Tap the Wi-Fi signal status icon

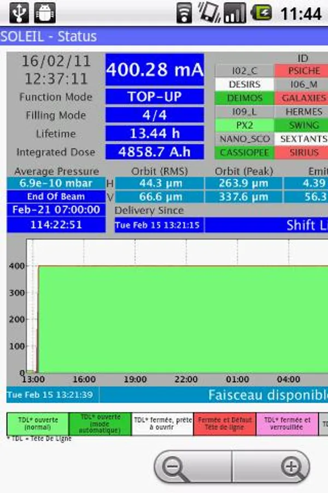pos(184,13)
